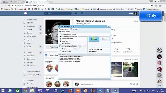The width and height of the screenshot is (166, 93).
Task: Uncheck the Удаленные (deleted) checkbox
Action: pyautogui.click(x=60, y=41)
